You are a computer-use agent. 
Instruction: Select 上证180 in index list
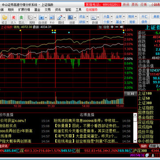point(145,93)
